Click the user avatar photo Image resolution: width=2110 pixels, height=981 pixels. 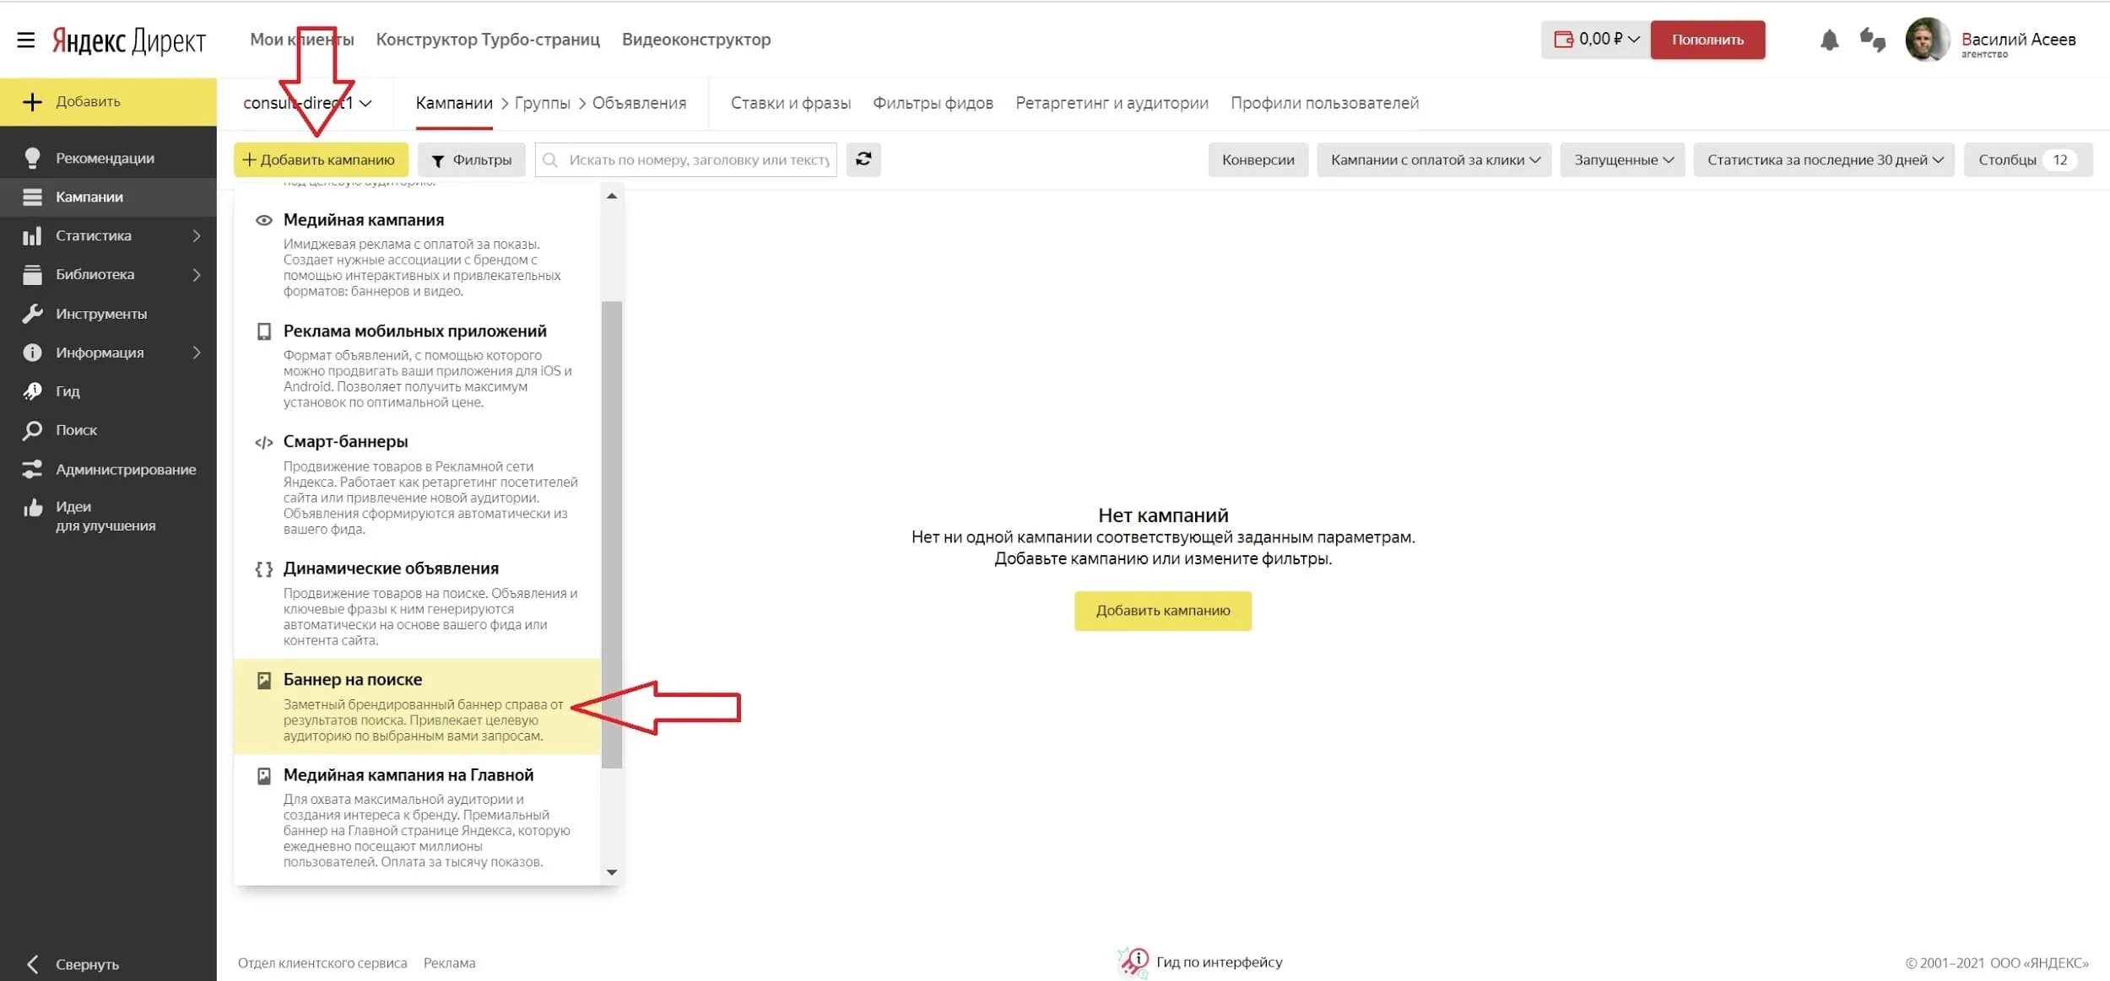click(x=1927, y=40)
